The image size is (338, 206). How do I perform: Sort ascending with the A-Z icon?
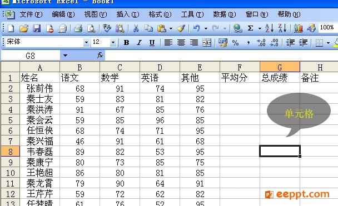269,28
